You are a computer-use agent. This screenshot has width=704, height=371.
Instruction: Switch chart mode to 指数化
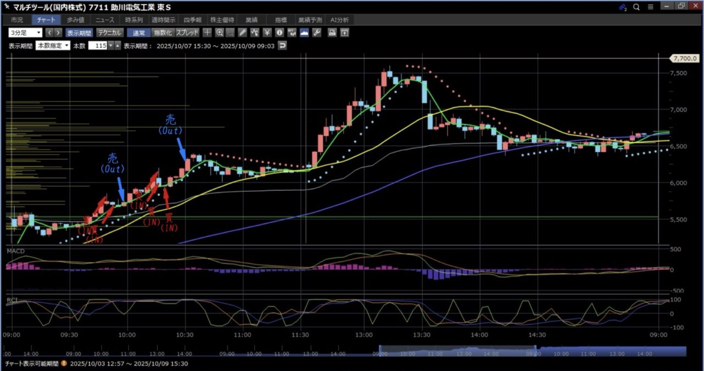click(x=162, y=33)
